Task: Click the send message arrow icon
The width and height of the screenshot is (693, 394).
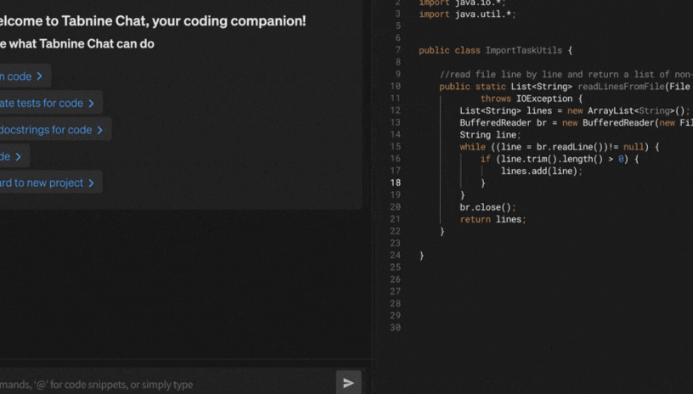Action: tap(348, 383)
